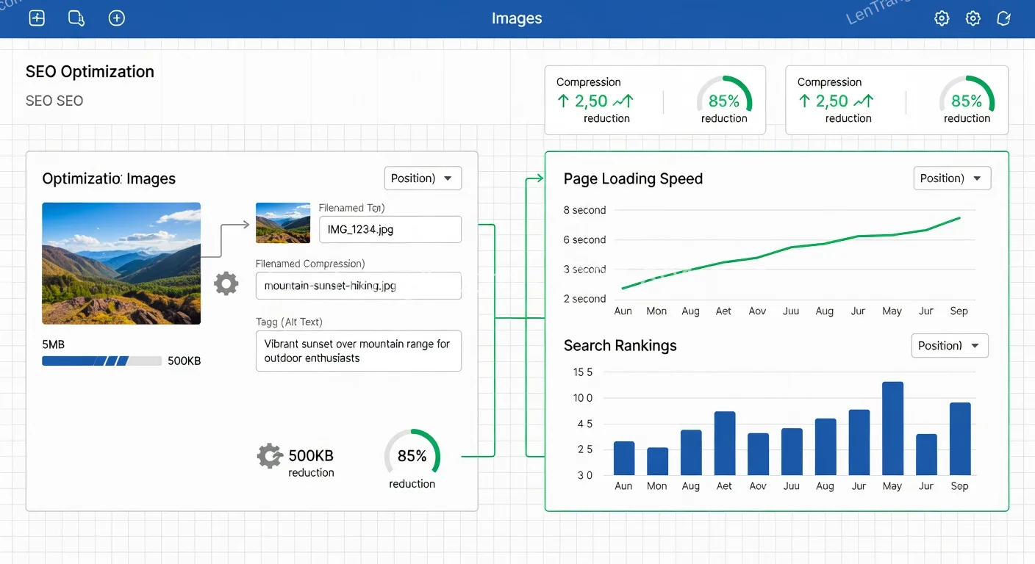Click the refresh arrow icon at top right
The width and height of the screenshot is (1035, 564).
[x=1003, y=18]
